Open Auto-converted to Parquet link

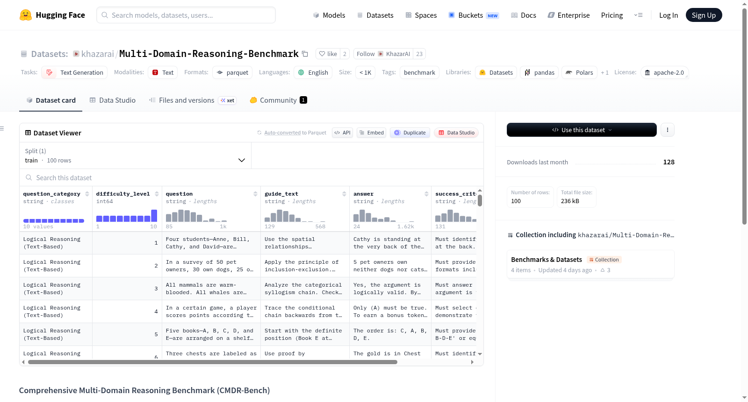coord(295,133)
